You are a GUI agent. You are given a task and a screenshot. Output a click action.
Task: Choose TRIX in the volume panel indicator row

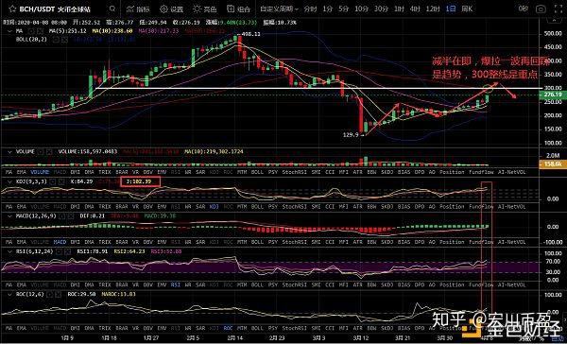pos(105,173)
